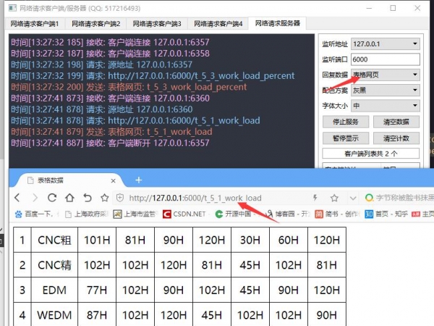Bookmark the page with the star icon
This screenshot has height=326, width=434.
click(x=103, y=198)
